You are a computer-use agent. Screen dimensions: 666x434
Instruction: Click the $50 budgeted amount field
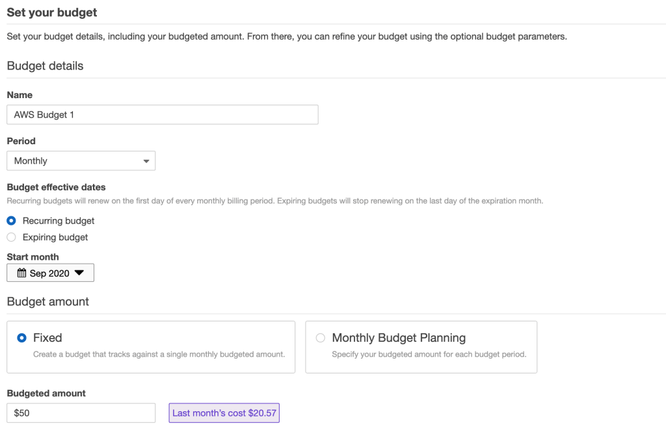(x=81, y=413)
